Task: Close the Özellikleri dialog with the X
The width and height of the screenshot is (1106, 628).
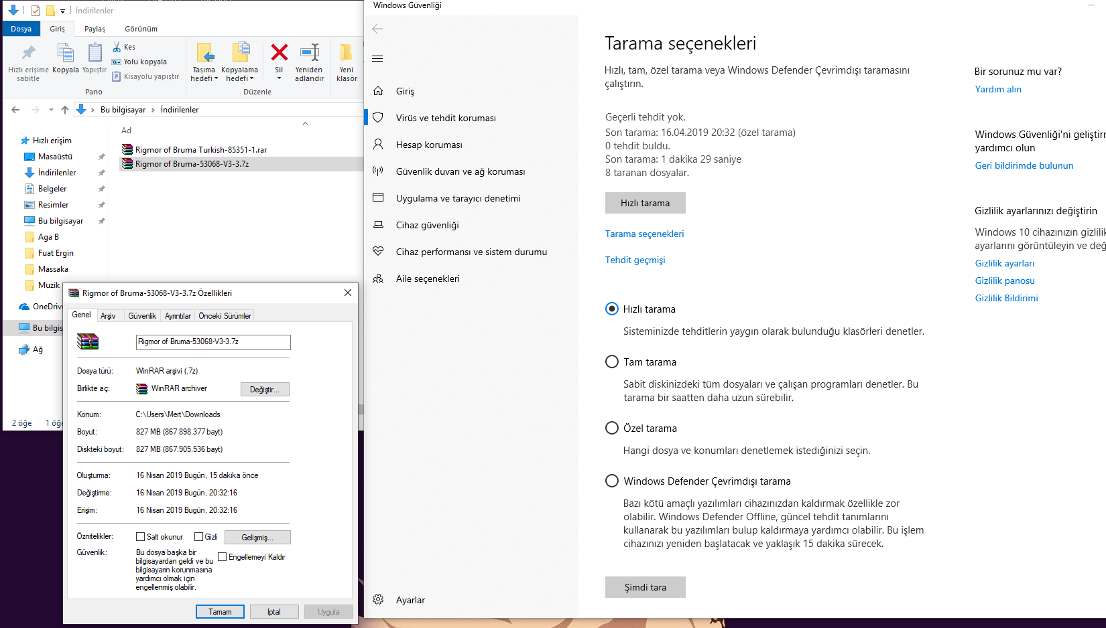Action: click(347, 293)
